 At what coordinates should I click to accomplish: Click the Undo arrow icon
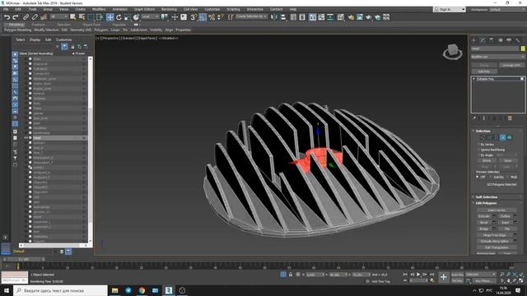click(x=7, y=17)
